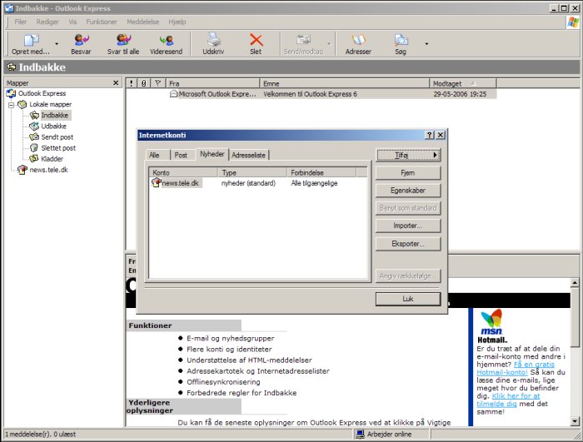Click the Søg search toolbar icon
The image size is (583, 442).
(401, 41)
